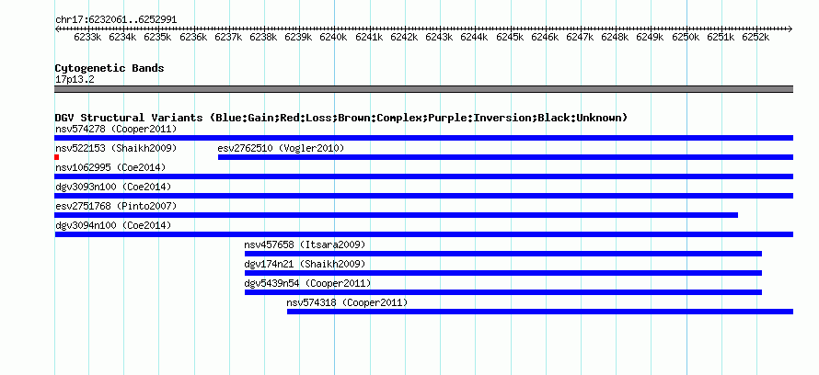819x375 pixels.
Task: Click the Cytogenetic Bands track title
Action: click(110, 68)
